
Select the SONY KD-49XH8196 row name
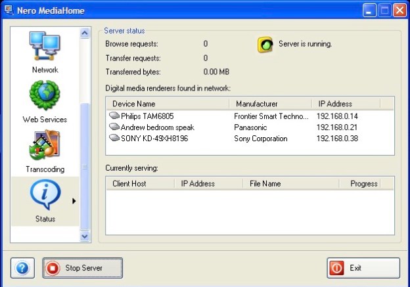(154, 139)
